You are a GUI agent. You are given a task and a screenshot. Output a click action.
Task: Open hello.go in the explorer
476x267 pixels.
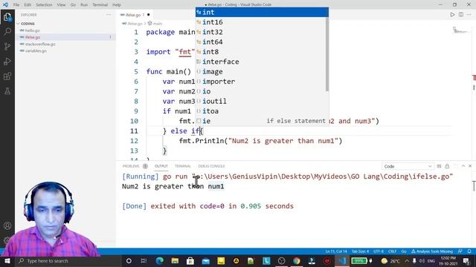click(33, 30)
